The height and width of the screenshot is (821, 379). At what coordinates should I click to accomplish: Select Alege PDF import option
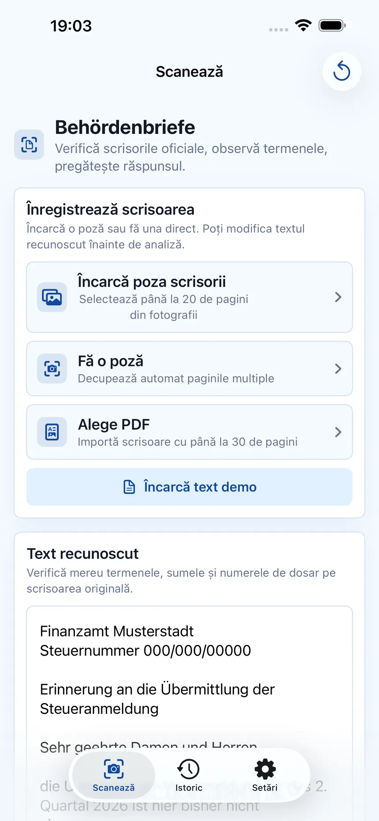tap(189, 432)
